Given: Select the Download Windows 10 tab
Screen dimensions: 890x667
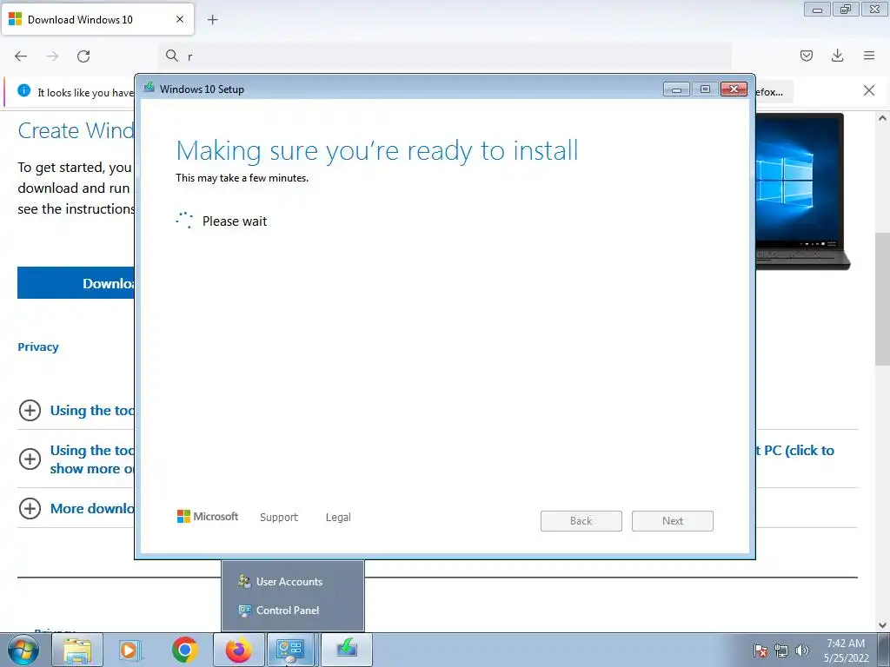Looking at the screenshot, I should tap(97, 19).
